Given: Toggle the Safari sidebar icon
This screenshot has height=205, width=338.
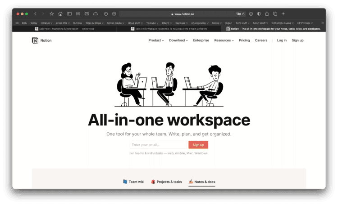Looking at the screenshot, I should pos(69,14).
